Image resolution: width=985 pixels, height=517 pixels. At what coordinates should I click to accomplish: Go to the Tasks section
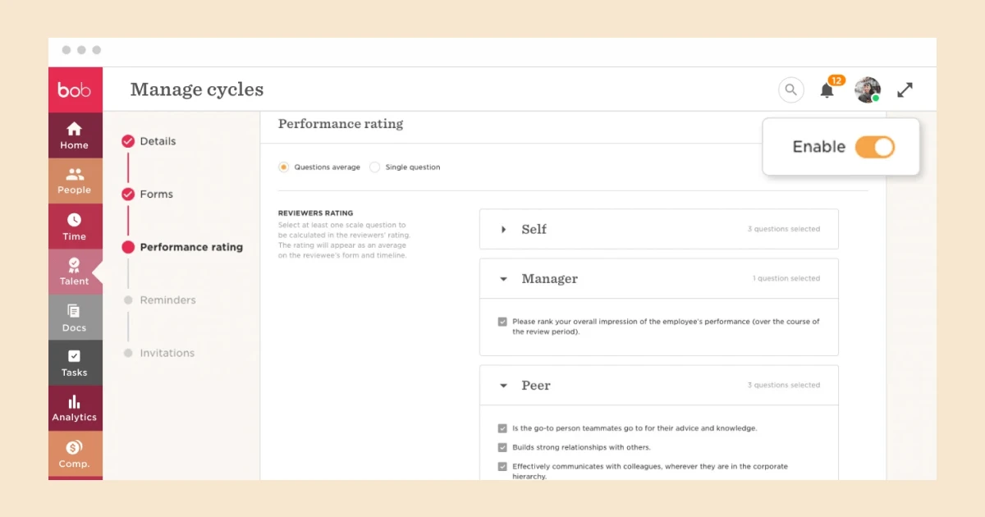[x=75, y=364]
